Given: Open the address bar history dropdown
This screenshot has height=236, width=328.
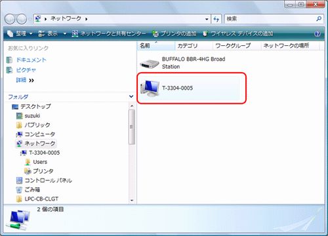Looking at the screenshot, I should [x=207, y=19].
